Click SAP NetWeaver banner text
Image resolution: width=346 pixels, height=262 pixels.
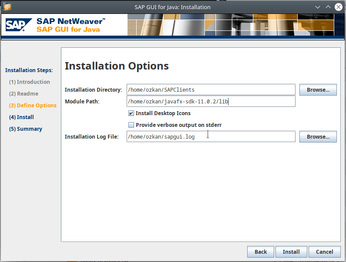[x=71, y=21]
